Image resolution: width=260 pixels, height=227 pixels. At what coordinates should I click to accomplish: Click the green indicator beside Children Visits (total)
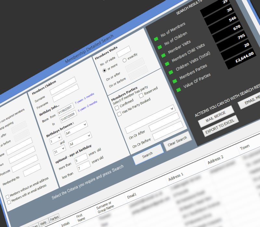pos(171,72)
